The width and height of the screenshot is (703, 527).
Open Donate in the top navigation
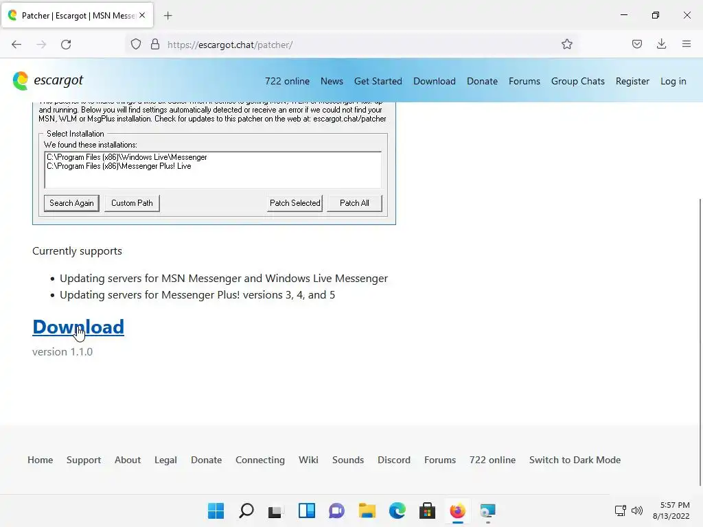(482, 81)
